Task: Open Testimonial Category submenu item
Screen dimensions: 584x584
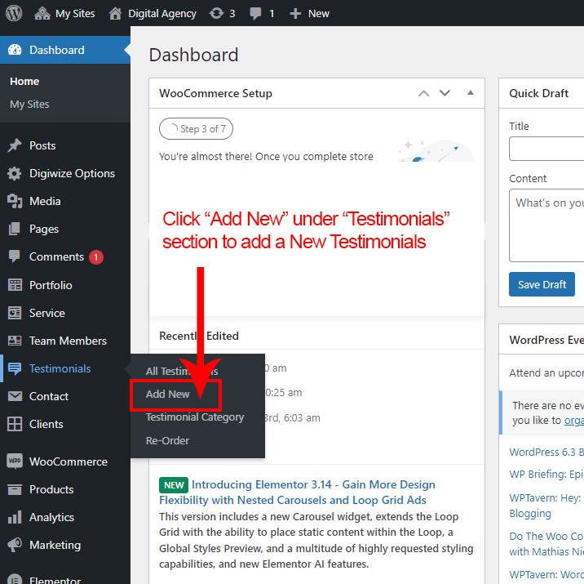Action: (x=195, y=417)
